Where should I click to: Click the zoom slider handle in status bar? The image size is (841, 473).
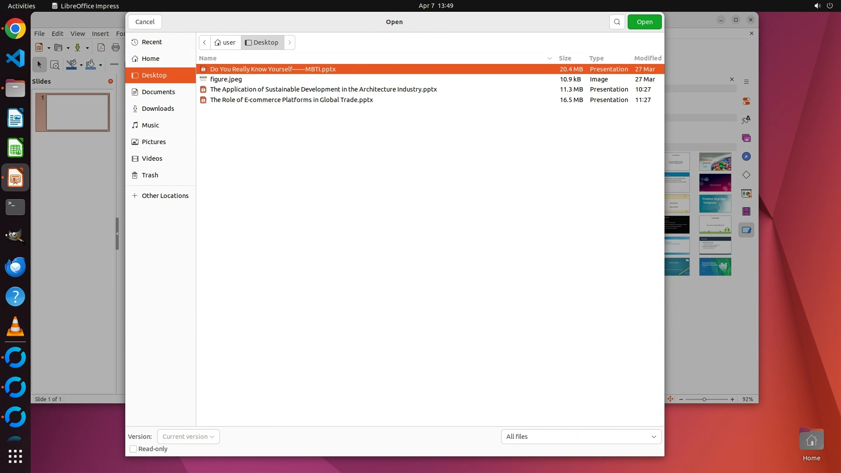[704, 399]
